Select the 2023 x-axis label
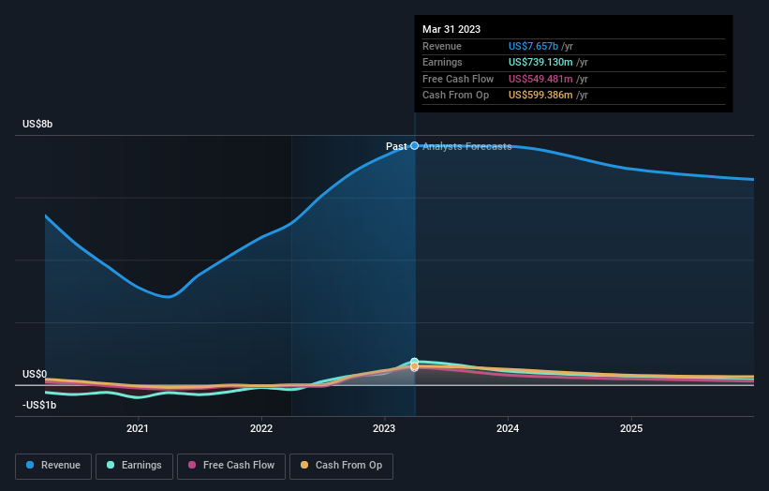The width and height of the screenshot is (769, 491). 384,428
